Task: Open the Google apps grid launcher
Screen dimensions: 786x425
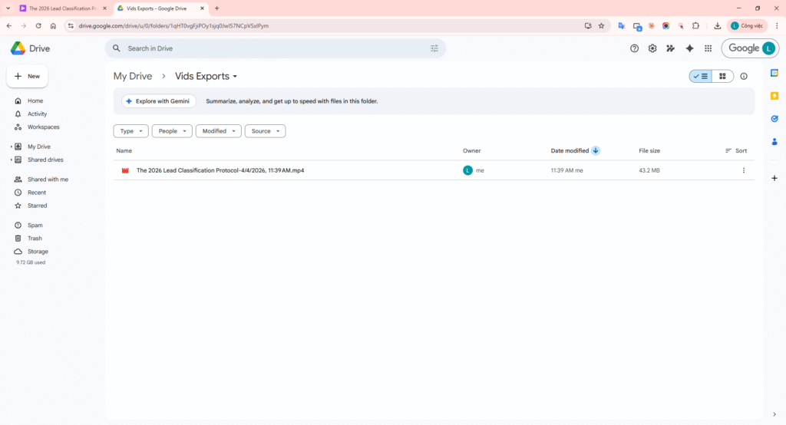Action: [x=708, y=48]
